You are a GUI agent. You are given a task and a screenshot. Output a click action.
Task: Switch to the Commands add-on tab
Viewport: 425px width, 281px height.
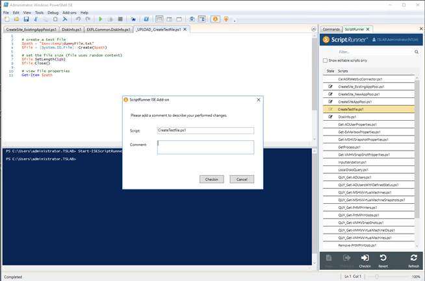coord(331,29)
